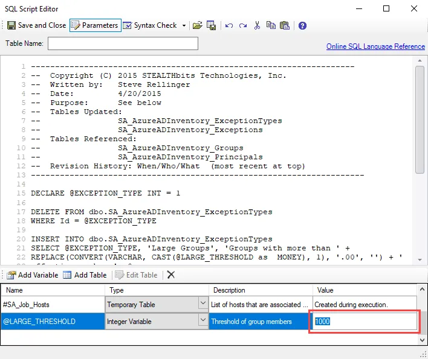Focus the Table Name input field
The image size is (428, 359).
[x=123, y=43]
